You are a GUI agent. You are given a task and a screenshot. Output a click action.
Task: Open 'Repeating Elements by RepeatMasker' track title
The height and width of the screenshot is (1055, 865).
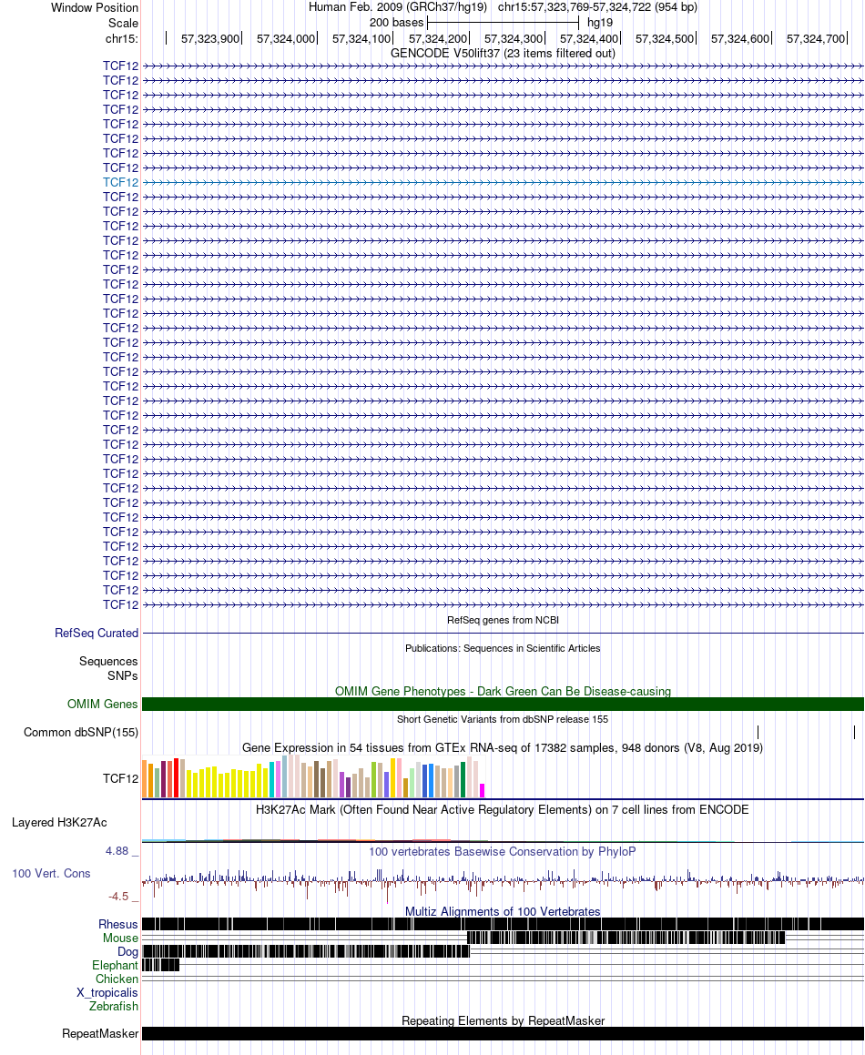[x=503, y=1020]
